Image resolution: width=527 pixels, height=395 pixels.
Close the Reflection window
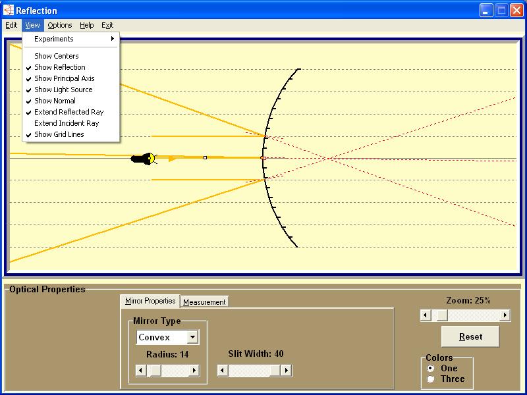pos(516,11)
